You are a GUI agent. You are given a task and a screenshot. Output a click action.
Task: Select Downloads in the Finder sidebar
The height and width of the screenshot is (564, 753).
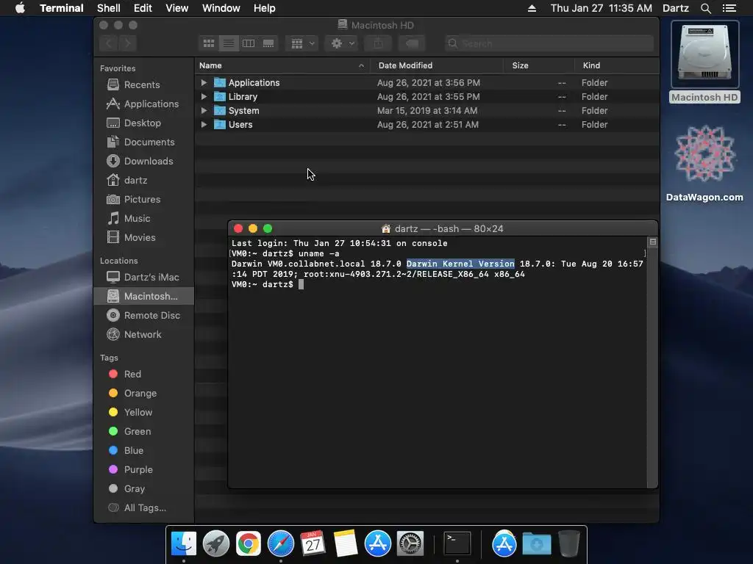click(144, 161)
